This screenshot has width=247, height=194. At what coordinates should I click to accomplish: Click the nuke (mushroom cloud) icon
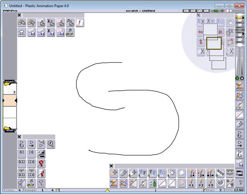coord(22,33)
